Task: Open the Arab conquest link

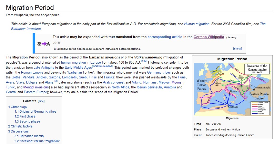Action: [x=114, y=82]
